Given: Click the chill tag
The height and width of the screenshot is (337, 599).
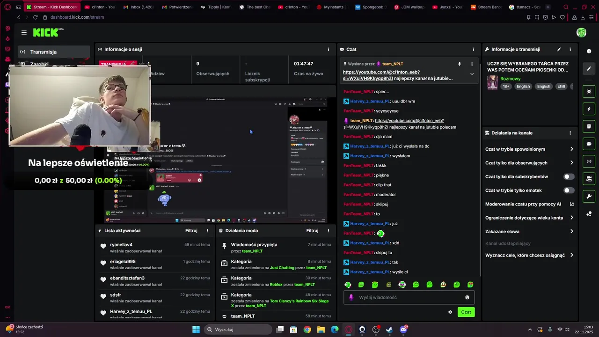Looking at the screenshot, I should (561, 87).
